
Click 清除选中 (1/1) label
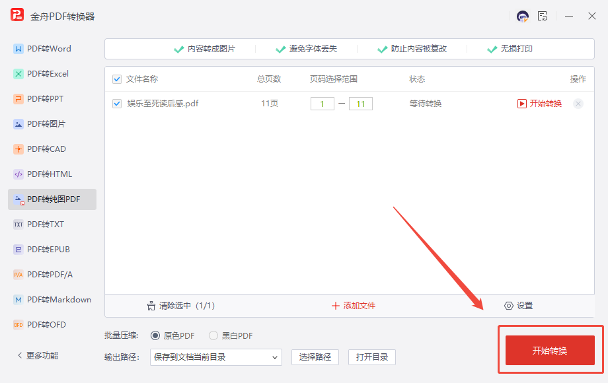point(187,306)
